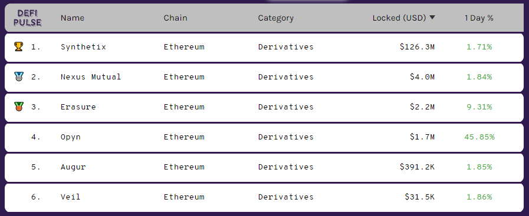This screenshot has width=529, height=216.
Task: Open the Synthetix project link
Action: pyautogui.click(x=83, y=46)
